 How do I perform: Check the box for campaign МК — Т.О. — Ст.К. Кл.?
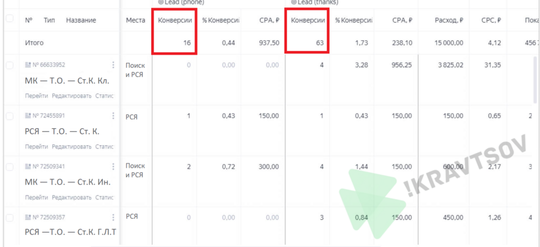point(9,65)
